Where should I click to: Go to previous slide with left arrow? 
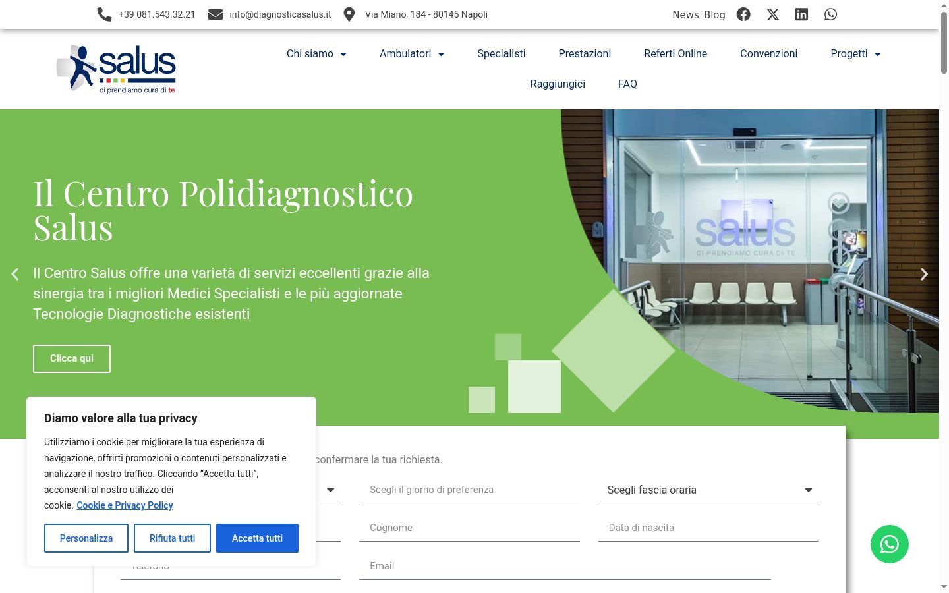pyautogui.click(x=14, y=274)
